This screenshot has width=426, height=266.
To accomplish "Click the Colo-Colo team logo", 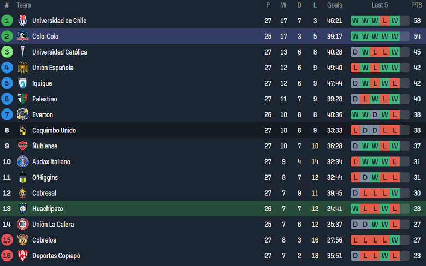I will [22, 37].
